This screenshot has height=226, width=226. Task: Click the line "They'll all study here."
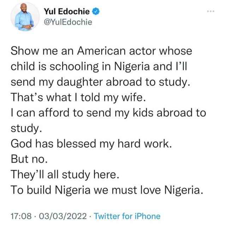(x=65, y=175)
